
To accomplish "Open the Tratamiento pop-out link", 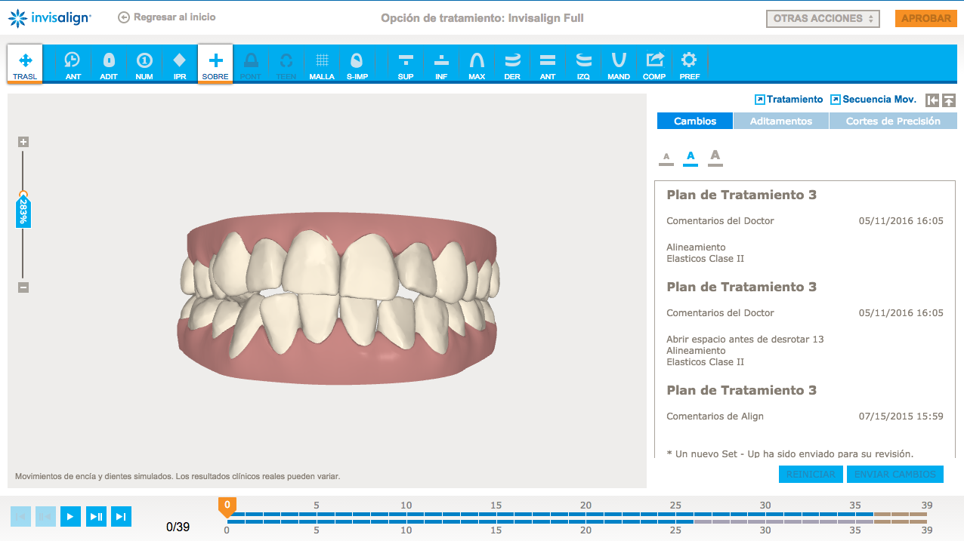I will click(x=789, y=100).
